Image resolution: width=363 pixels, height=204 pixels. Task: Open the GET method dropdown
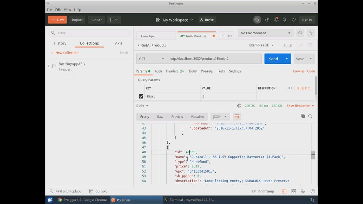pyautogui.click(x=151, y=59)
